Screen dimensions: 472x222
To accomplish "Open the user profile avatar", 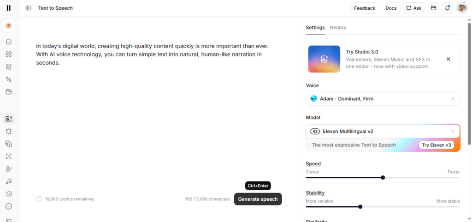I will tap(461, 8).
